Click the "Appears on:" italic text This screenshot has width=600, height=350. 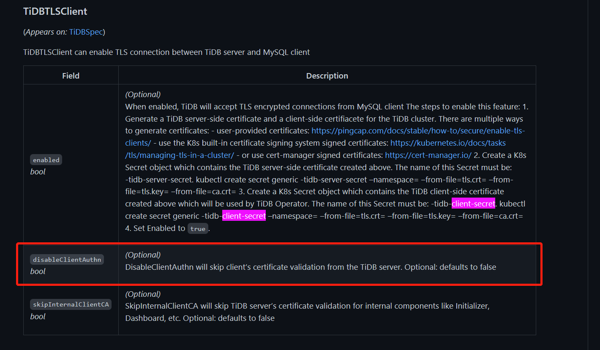click(46, 32)
